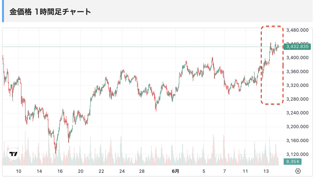Click the 3,280.000 price axis label

coord(297,99)
